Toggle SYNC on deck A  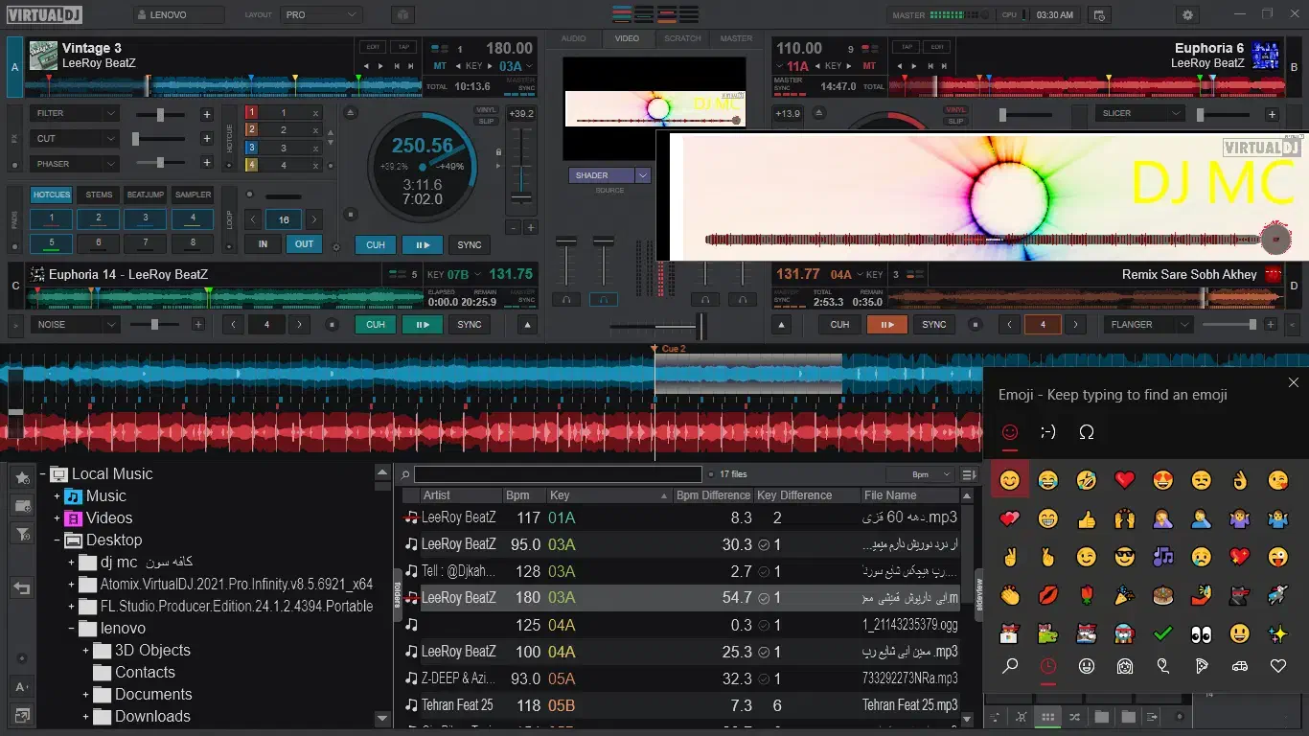pos(469,244)
